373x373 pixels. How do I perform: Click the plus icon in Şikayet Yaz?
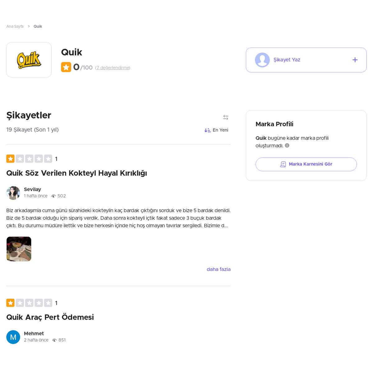tap(355, 60)
